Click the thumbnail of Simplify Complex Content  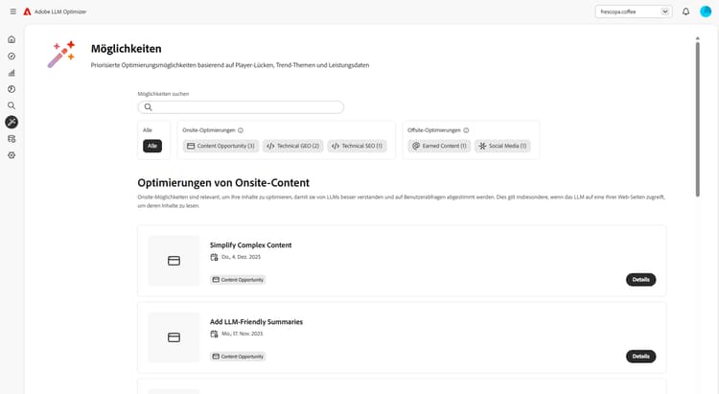point(174,261)
